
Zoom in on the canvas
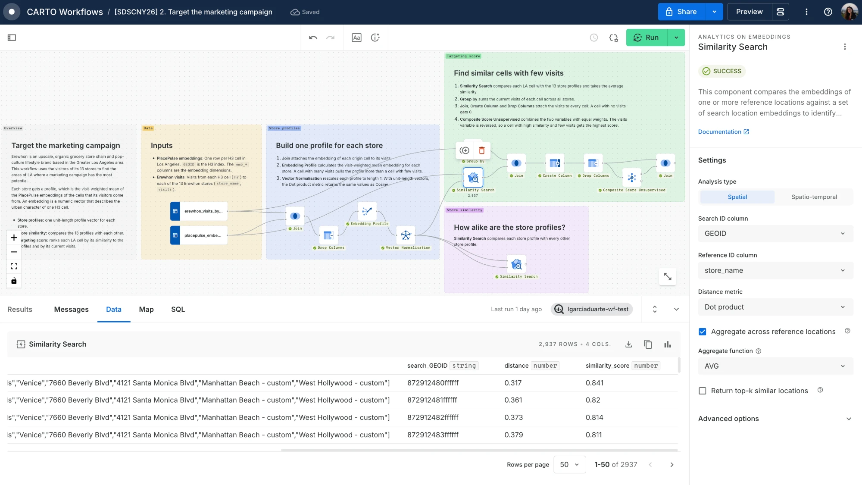point(14,238)
